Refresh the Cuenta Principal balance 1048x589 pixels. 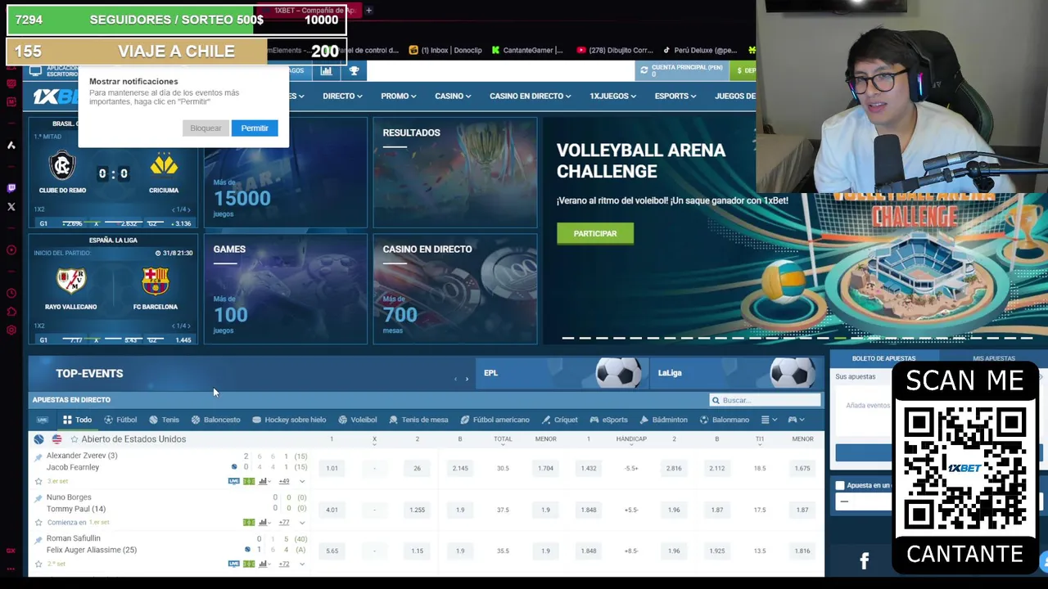[644, 70]
